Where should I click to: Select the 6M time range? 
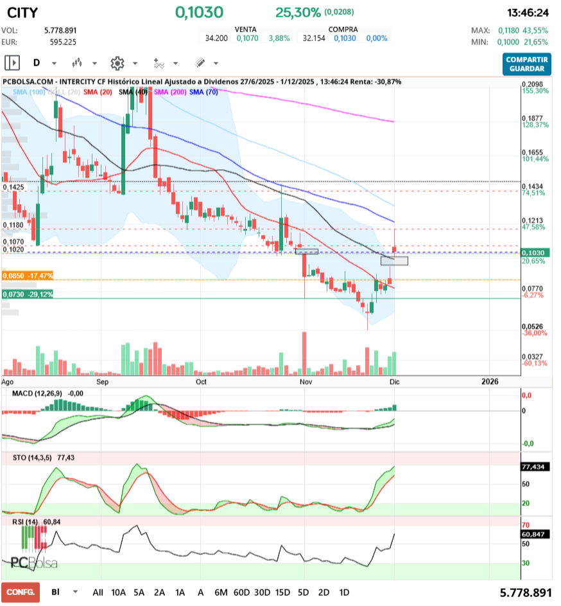221,593
